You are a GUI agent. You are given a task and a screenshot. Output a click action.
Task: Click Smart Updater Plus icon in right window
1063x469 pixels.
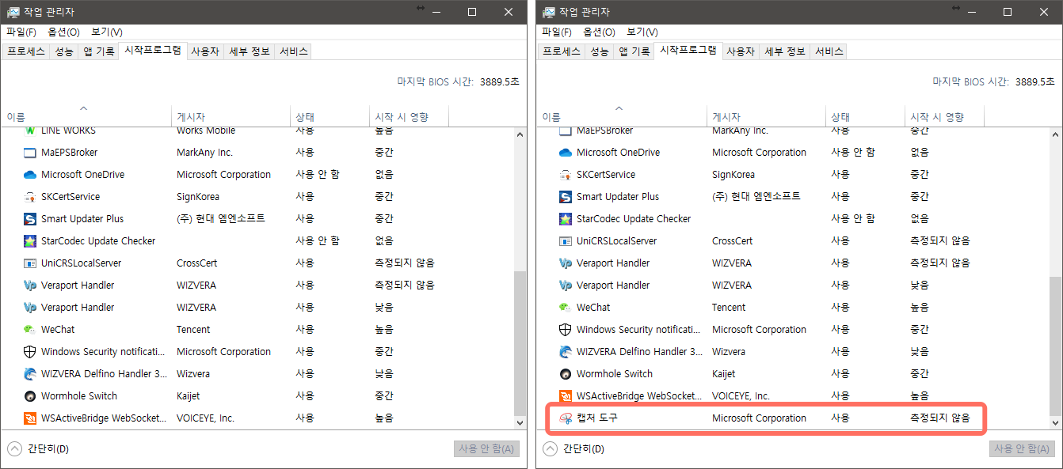566,197
